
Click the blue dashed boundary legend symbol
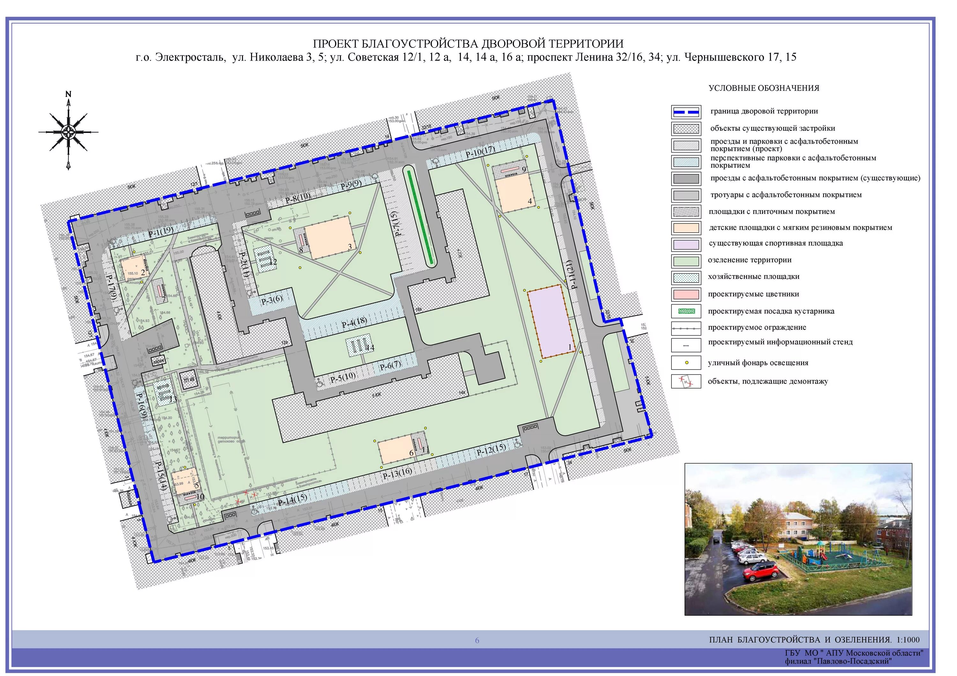click(x=686, y=112)
